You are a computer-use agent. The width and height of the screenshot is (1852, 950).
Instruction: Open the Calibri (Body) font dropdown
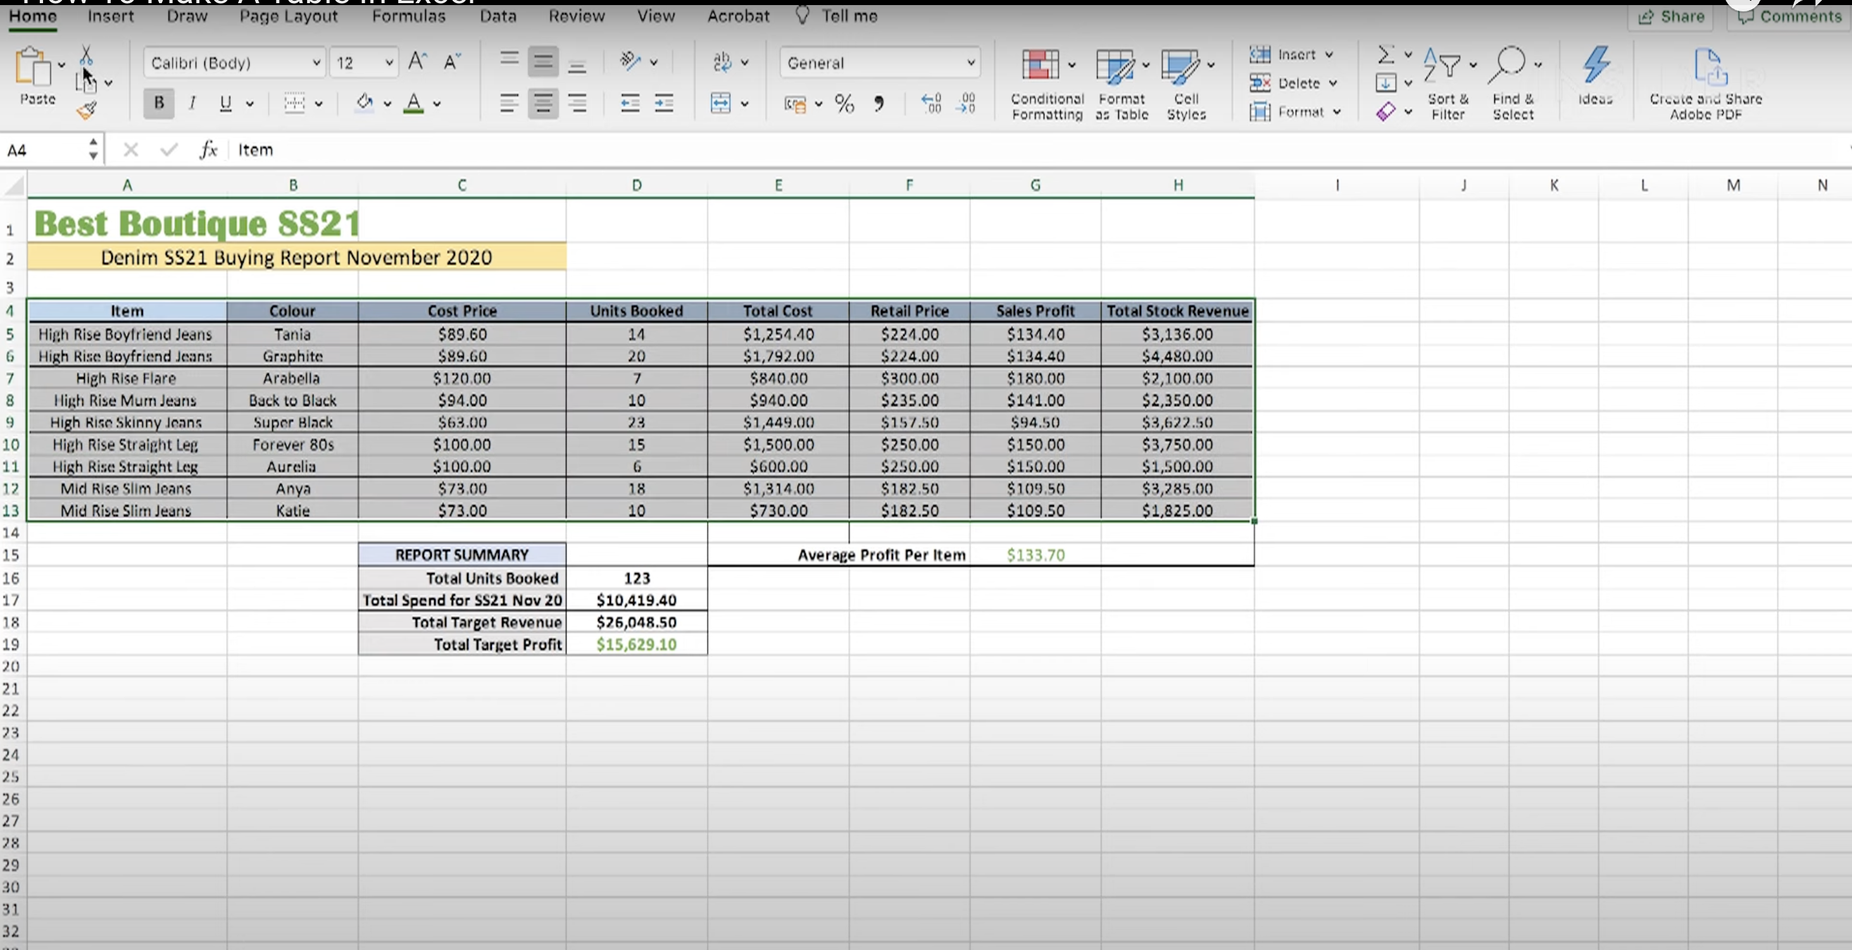point(316,63)
